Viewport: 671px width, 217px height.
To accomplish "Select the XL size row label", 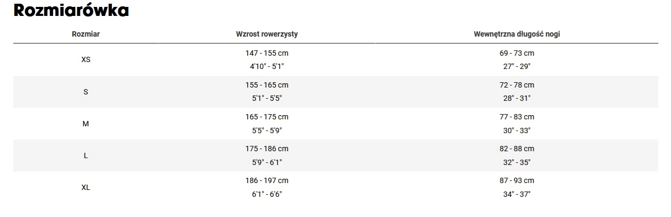I will pyautogui.click(x=86, y=187).
